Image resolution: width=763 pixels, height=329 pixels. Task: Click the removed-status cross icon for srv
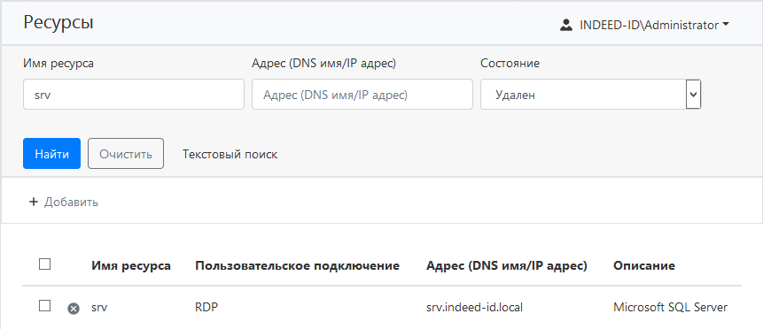tap(73, 308)
